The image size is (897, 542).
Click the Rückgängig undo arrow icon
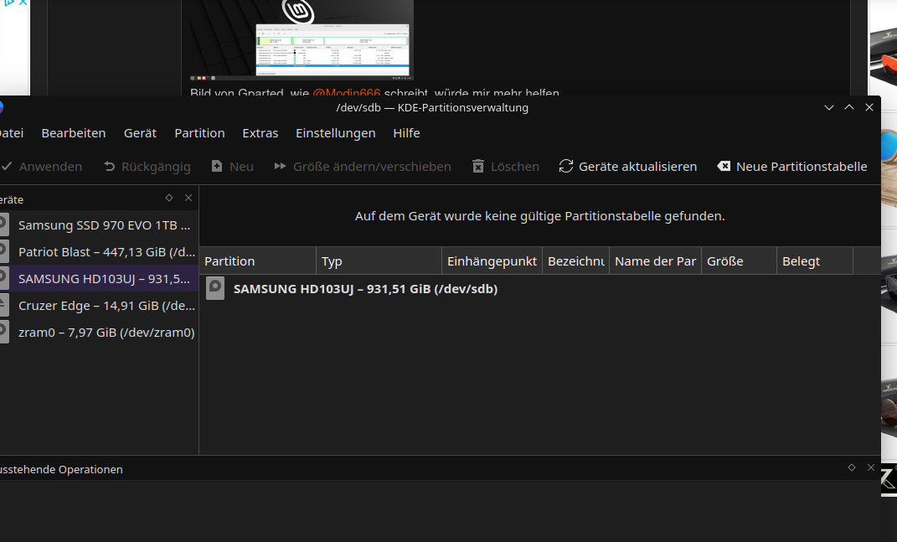tap(109, 167)
